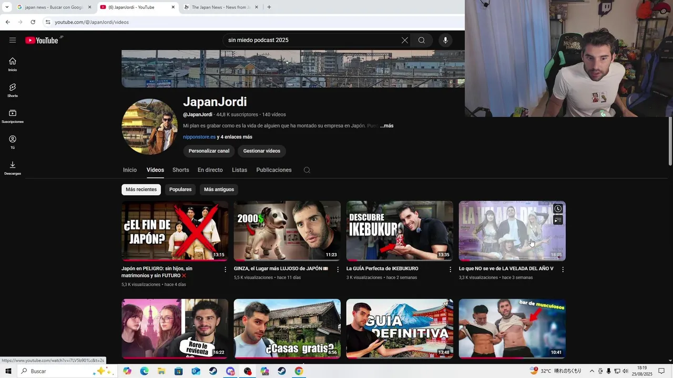673x378 pixels.
Task: Open options menu for GUÍA de IKEBUKURO video
Action: 451,269
